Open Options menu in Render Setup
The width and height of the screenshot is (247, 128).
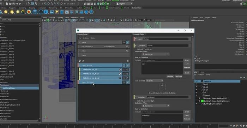click(x=86, y=38)
